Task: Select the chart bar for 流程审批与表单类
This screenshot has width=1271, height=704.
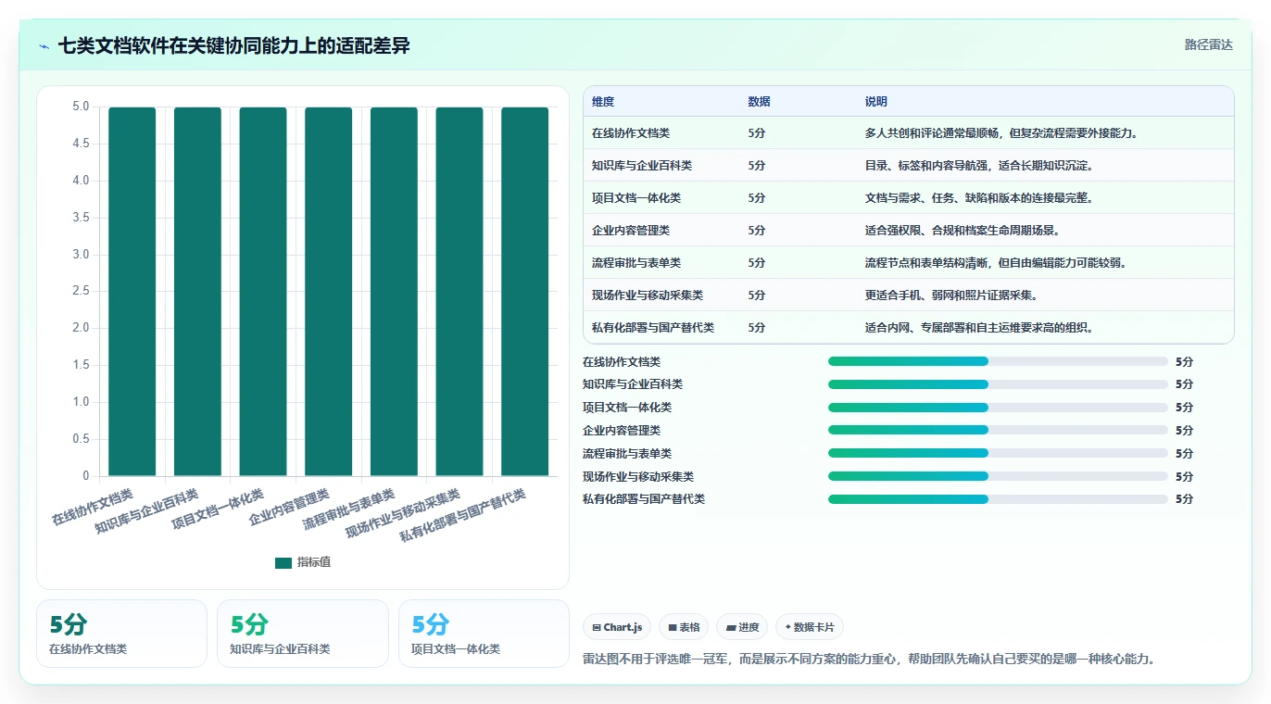Action: click(x=395, y=292)
